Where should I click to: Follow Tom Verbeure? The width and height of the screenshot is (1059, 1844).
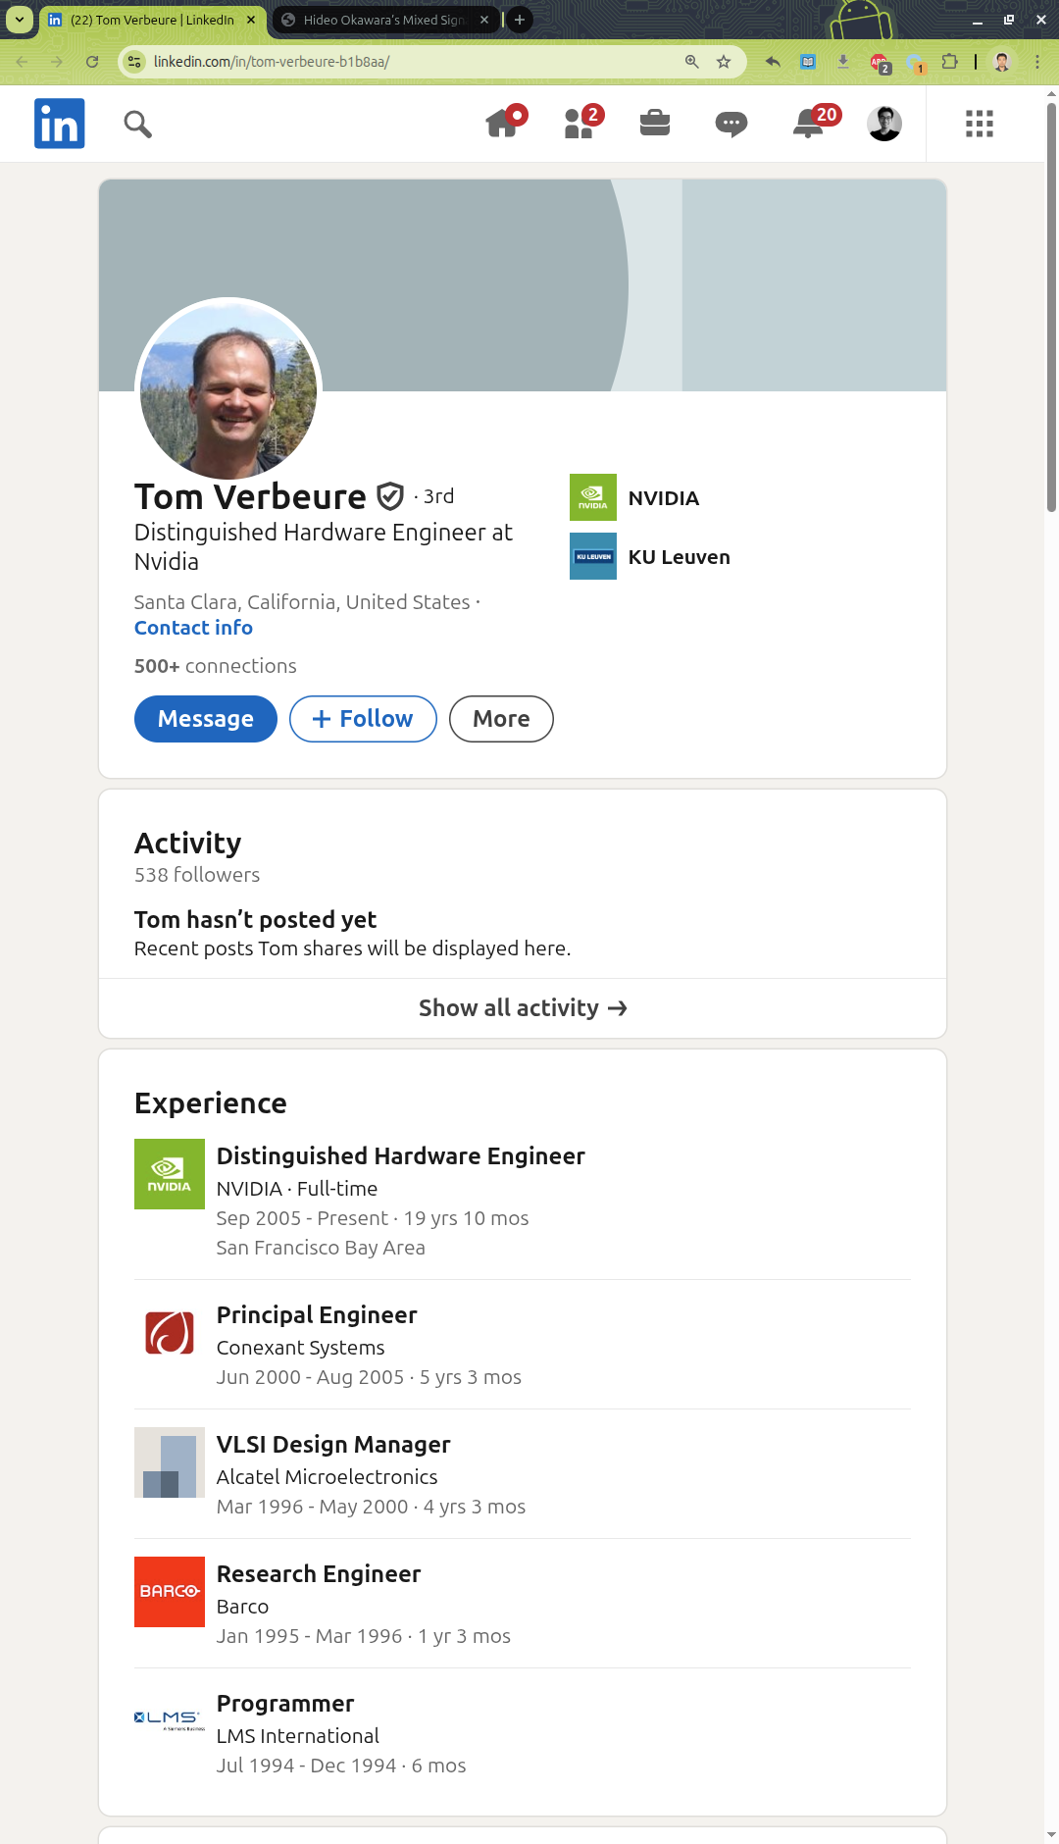363,719
